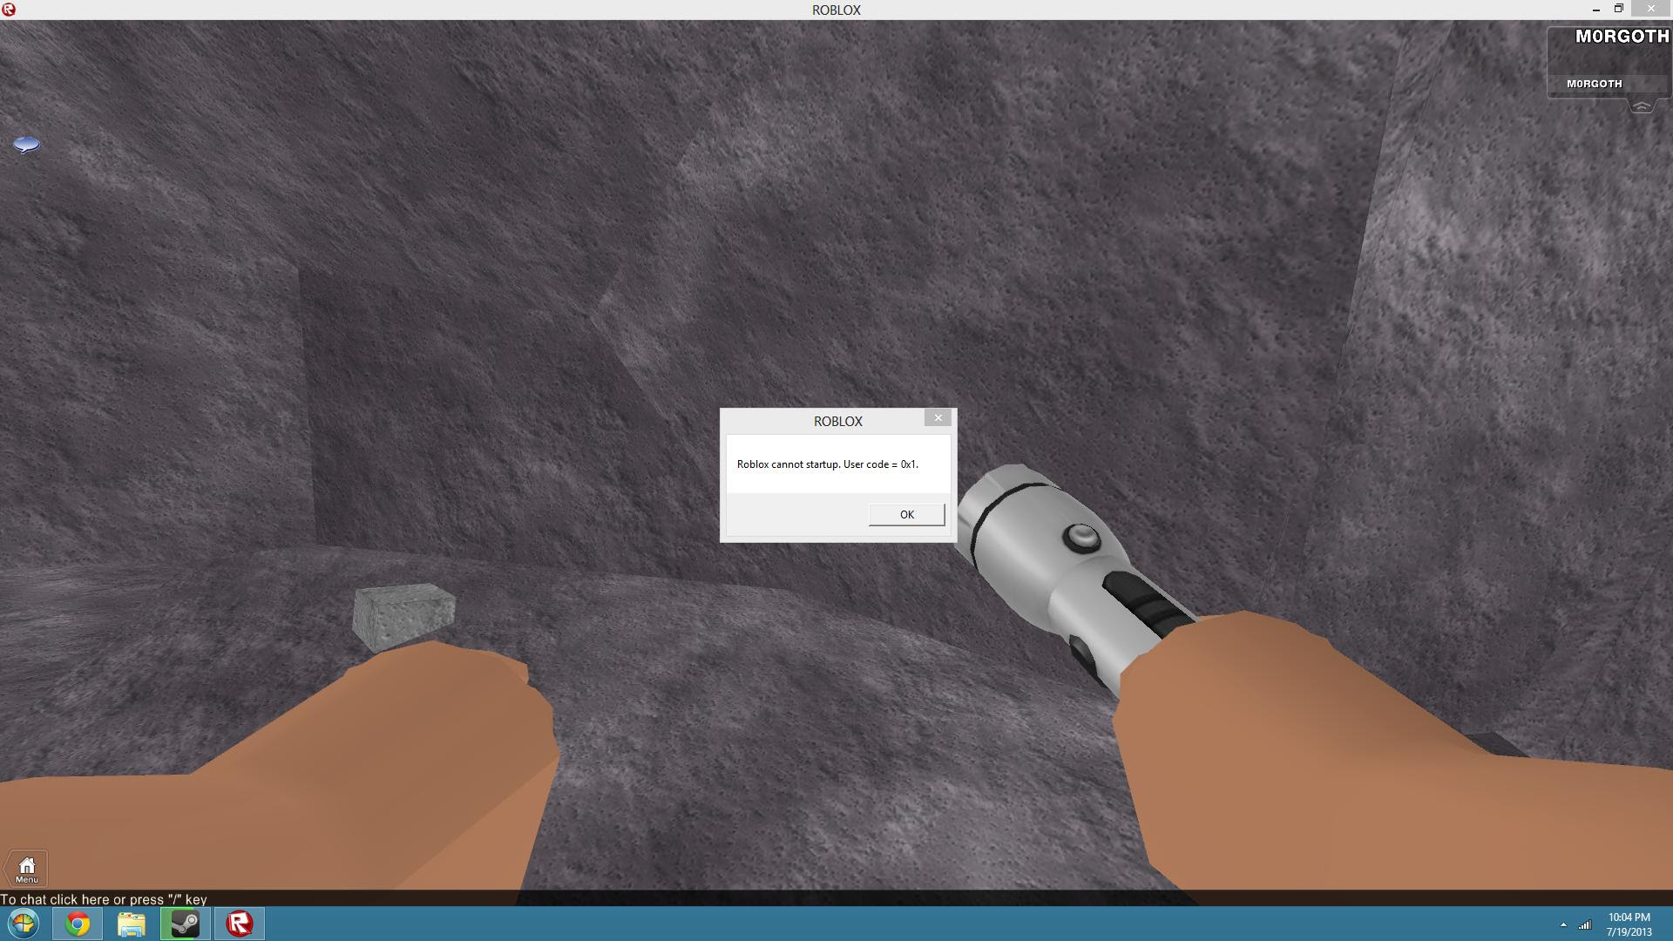1673x941 pixels.
Task: Minimize the ROBLOX window
Action: [x=1596, y=10]
